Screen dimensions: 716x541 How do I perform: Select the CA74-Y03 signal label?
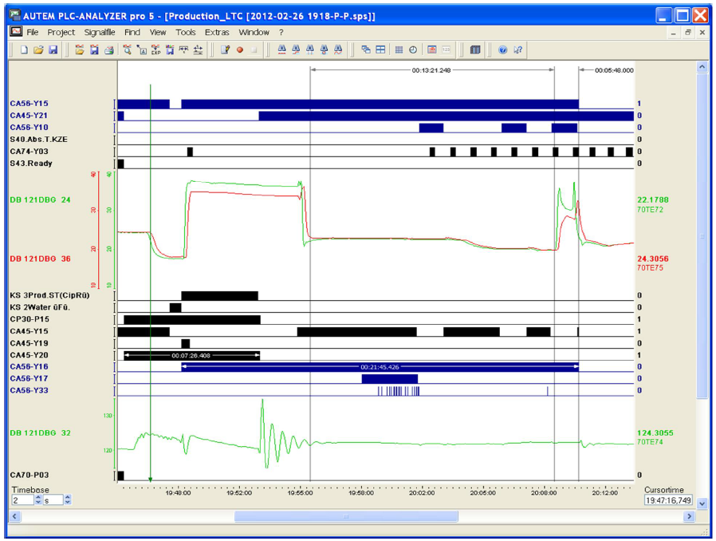click(29, 152)
